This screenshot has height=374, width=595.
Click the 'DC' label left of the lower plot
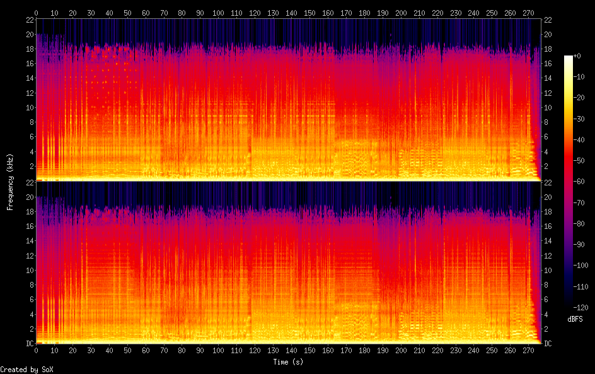30,344
